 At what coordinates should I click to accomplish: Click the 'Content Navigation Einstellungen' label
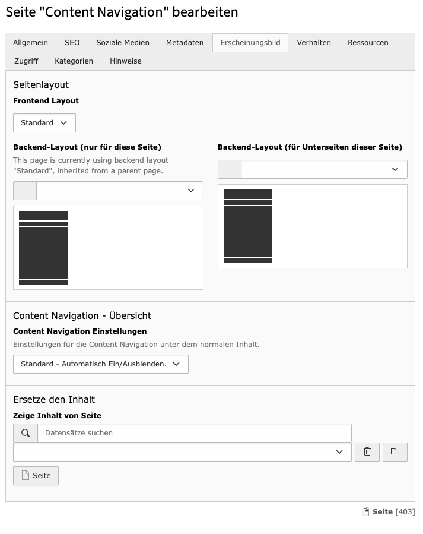click(80, 331)
